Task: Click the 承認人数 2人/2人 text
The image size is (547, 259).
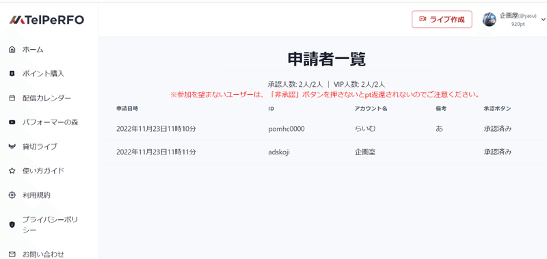Action: pos(296,84)
